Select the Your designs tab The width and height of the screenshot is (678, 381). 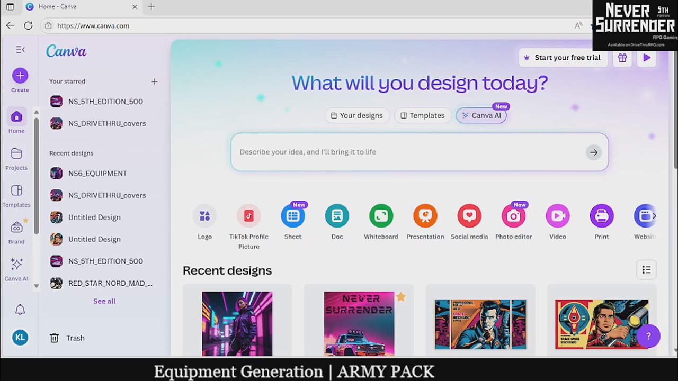click(x=357, y=115)
